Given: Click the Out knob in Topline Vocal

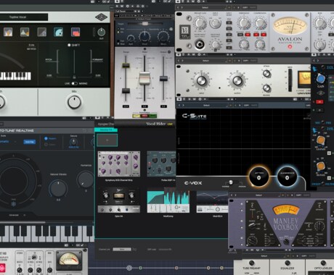Looking at the screenshot, I should [x=101, y=32].
